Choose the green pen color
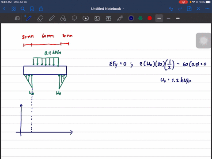212x159 pixels. pos(140,18)
